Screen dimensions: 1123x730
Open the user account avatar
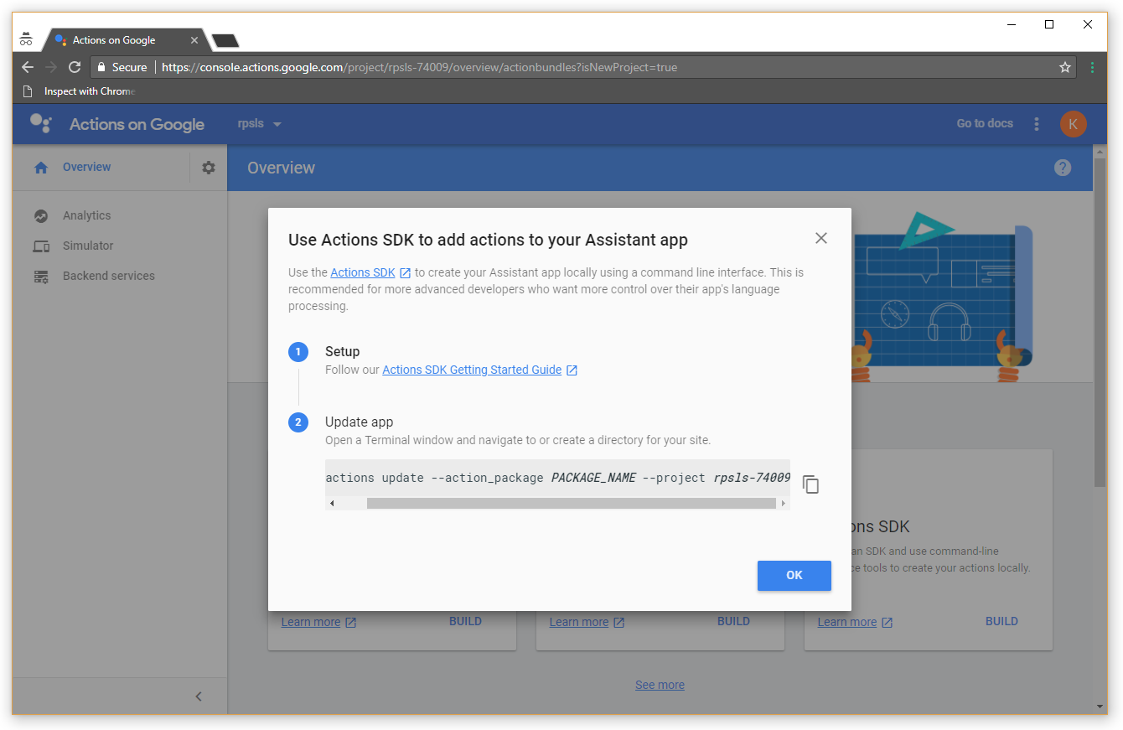point(1073,124)
